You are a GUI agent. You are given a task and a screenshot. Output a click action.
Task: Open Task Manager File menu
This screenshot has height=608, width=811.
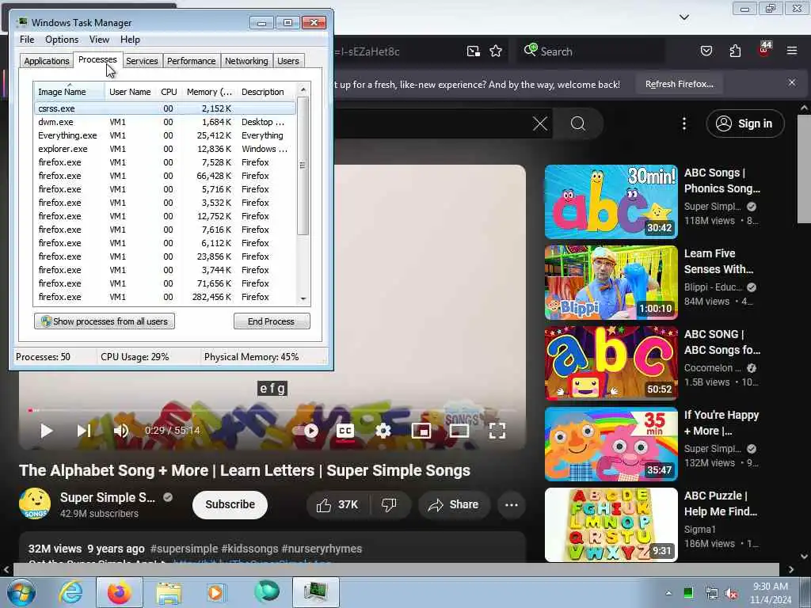click(x=27, y=40)
